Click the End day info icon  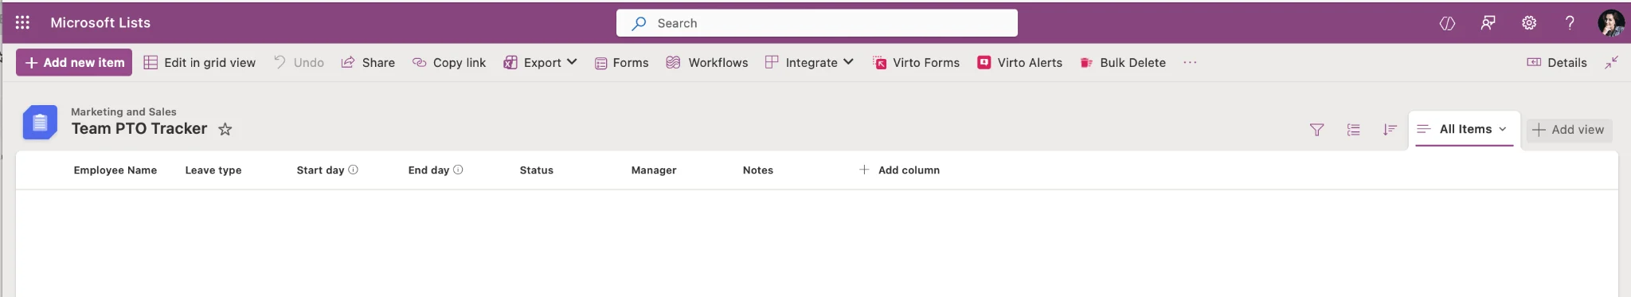pos(458,170)
